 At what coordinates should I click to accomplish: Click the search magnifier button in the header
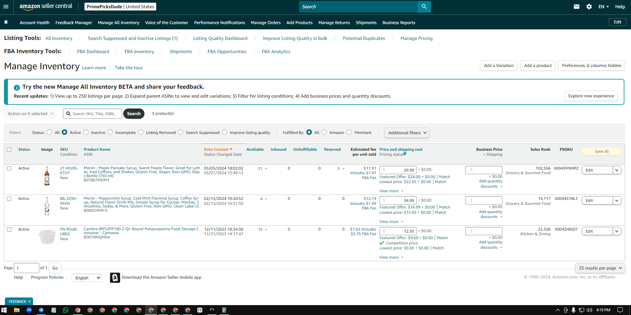pos(424,7)
